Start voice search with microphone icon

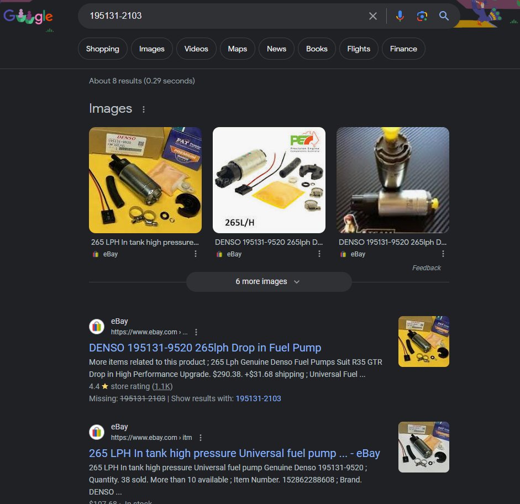(400, 16)
